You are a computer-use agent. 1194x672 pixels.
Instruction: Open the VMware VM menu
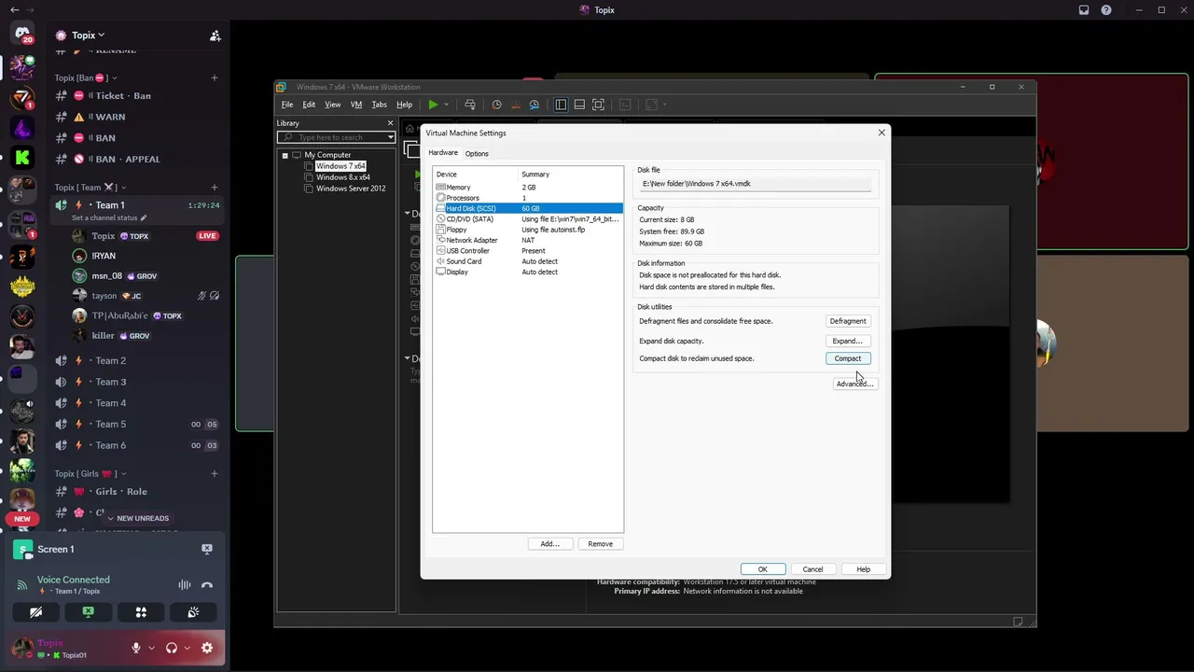click(x=355, y=105)
